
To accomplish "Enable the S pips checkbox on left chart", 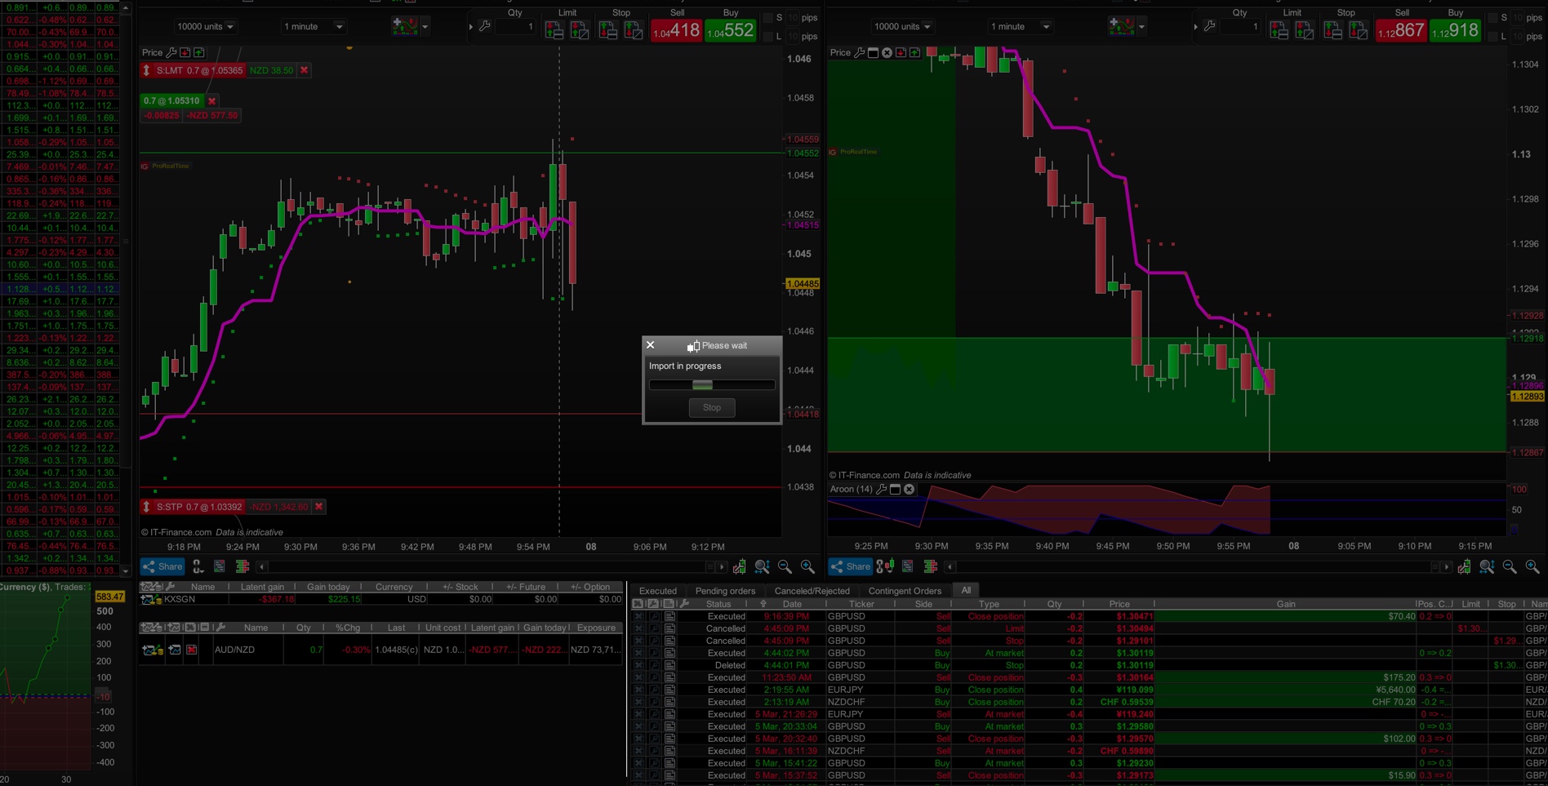I will (x=768, y=18).
